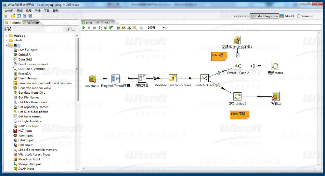Expand the Hadoop folder in step tree

tap(6, 36)
